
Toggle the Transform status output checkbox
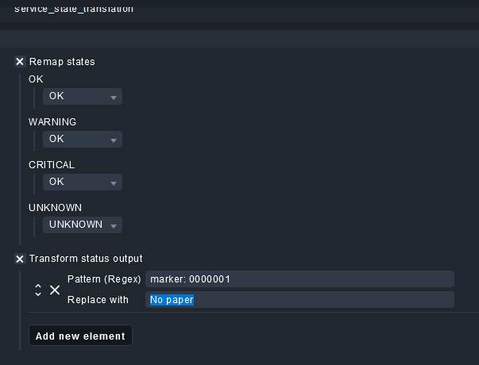[20, 259]
